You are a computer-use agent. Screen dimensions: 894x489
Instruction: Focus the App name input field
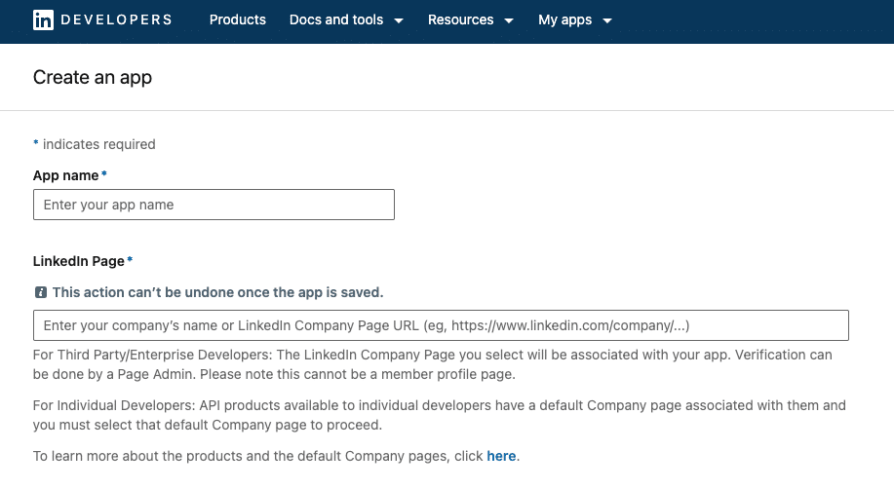click(x=214, y=205)
